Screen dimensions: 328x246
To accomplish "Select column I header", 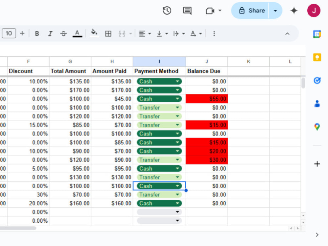I will [x=159, y=62].
